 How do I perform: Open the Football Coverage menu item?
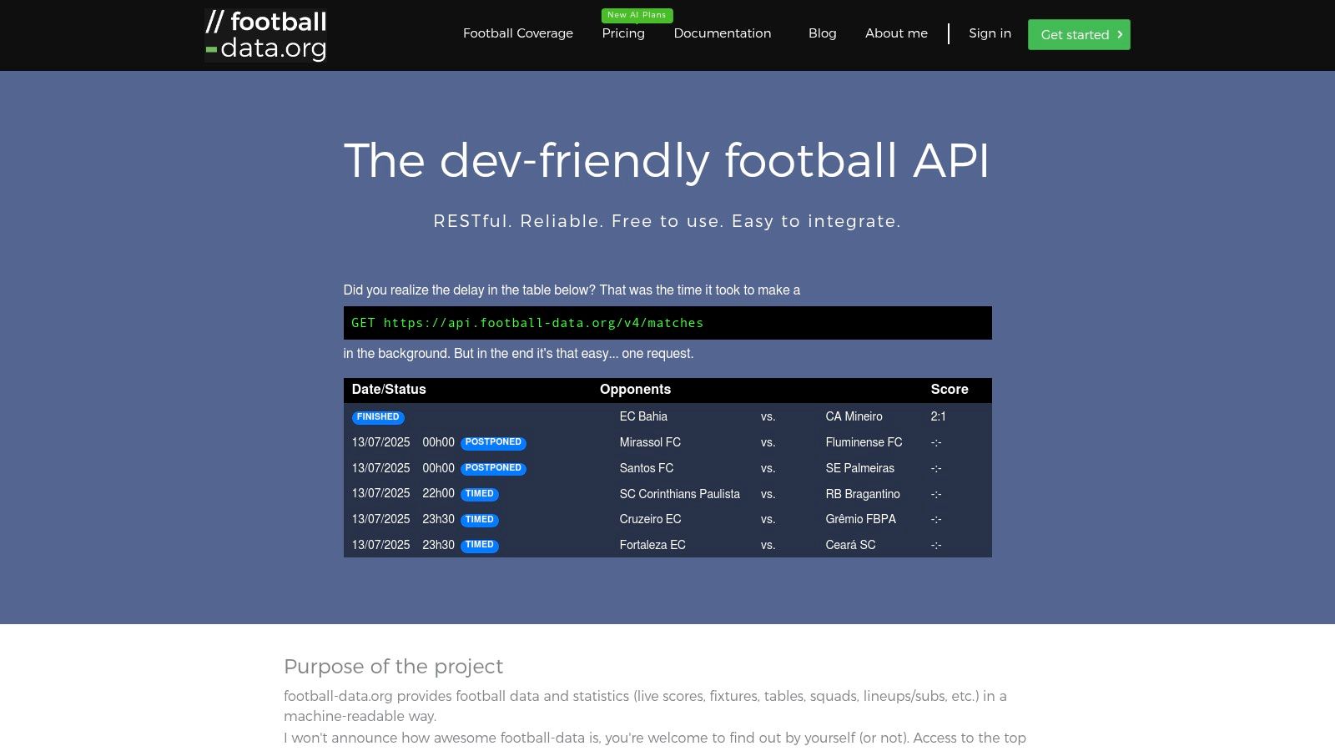tap(518, 33)
